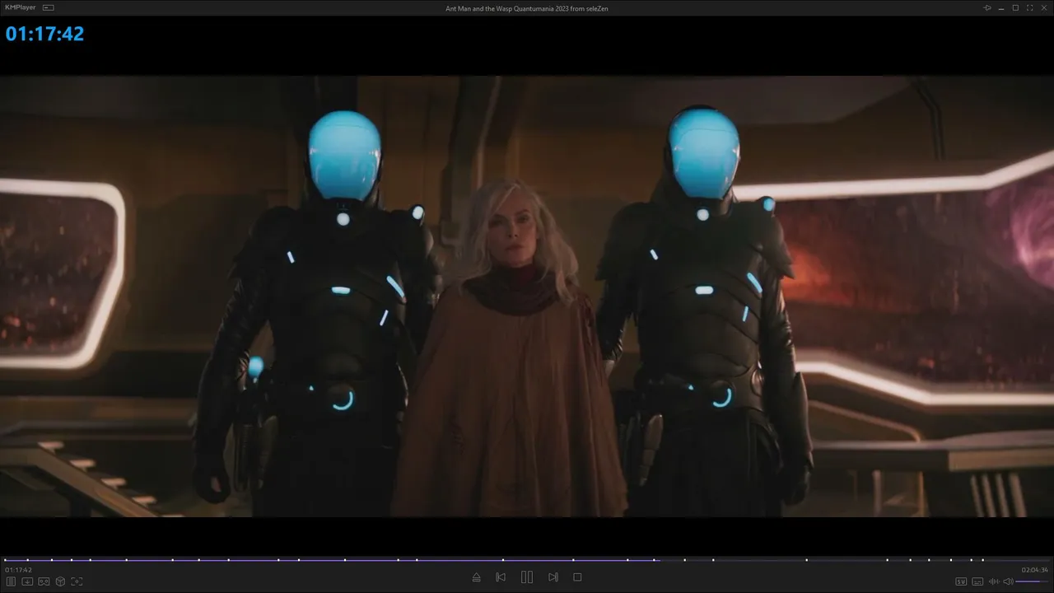1054x593 pixels.
Task: Skip to the previous track
Action: (x=501, y=577)
